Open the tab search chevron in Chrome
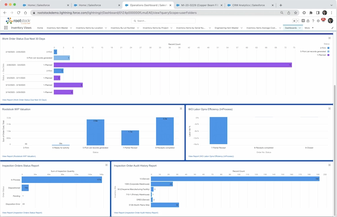Viewport: 337px width, 217px height. 331,5
